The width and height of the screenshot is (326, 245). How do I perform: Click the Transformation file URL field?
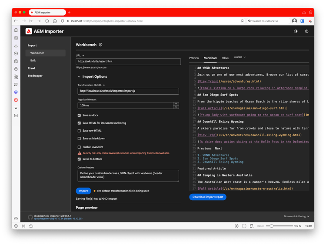pos(128,91)
